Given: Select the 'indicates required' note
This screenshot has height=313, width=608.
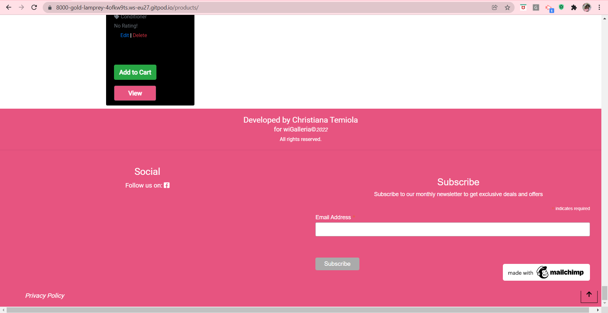Looking at the screenshot, I should [x=573, y=208].
